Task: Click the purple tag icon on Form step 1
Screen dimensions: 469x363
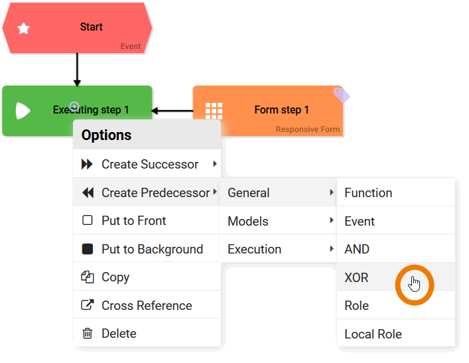Action: [x=341, y=94]
